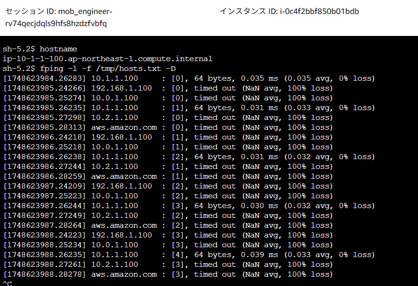Viewport: 418px width, 286px height.
Task: Click timestamp [1748623986.26238] for sequence [2]
Action: pos(44,157)
